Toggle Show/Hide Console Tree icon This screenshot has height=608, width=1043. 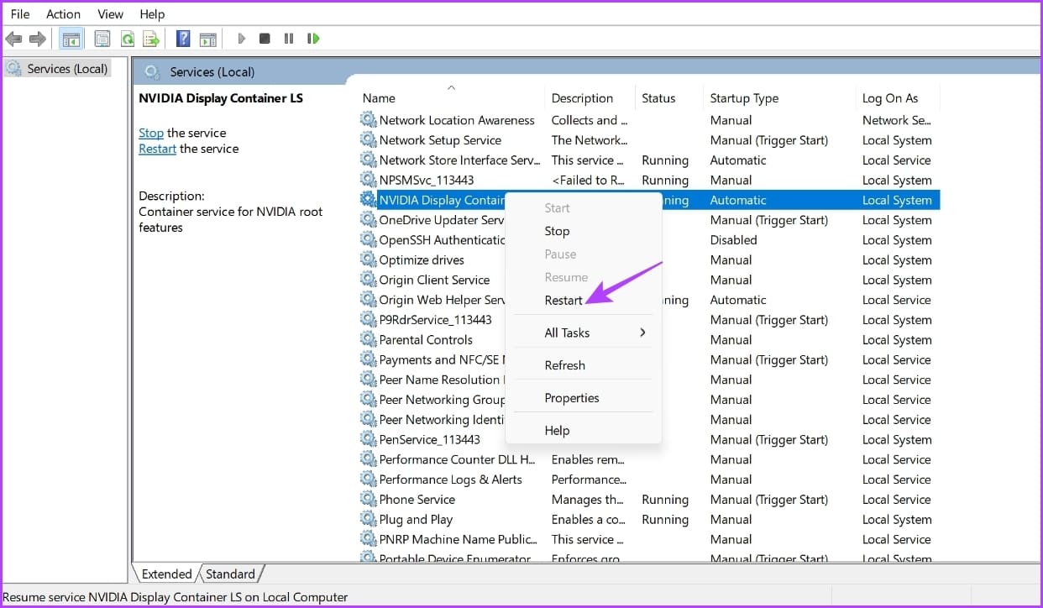(71, 39)
